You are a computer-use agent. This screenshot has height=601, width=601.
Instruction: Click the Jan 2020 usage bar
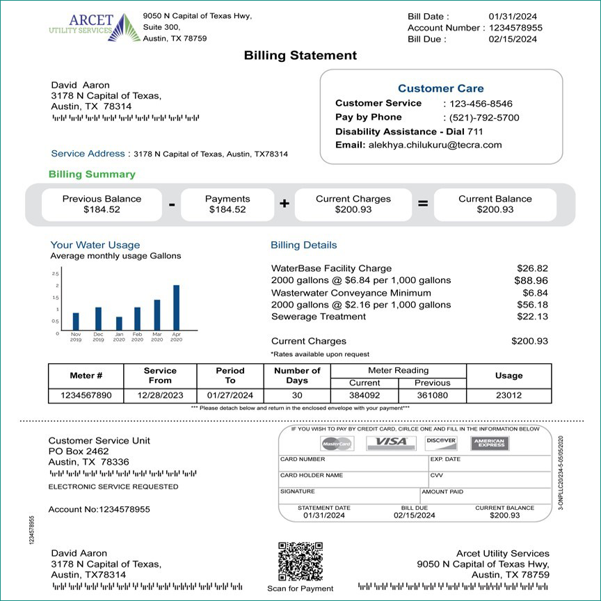coord(119,323)
